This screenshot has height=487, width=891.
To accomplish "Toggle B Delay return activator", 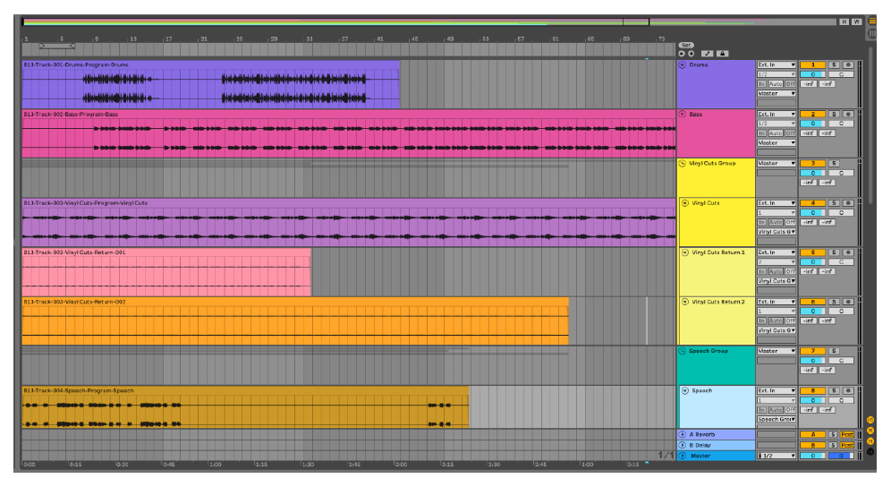I will 812,446.
